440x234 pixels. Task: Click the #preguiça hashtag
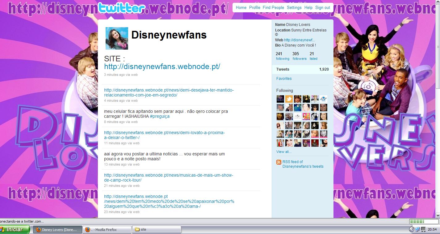coord(160,117)
